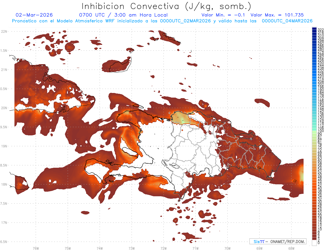Click the "322" color bar value label
Viewport: 327px width, 252px height.
coord(320,30)
